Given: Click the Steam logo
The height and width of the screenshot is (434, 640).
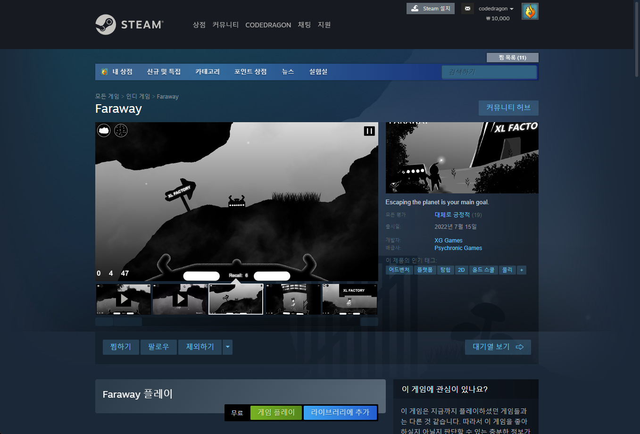Looking at the screenshot, I should (129, 25).
